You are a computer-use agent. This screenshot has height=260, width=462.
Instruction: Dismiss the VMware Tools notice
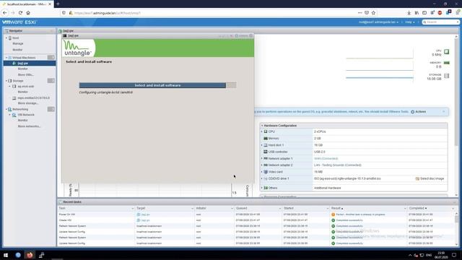pyautogui.click(x=444, y=112)
